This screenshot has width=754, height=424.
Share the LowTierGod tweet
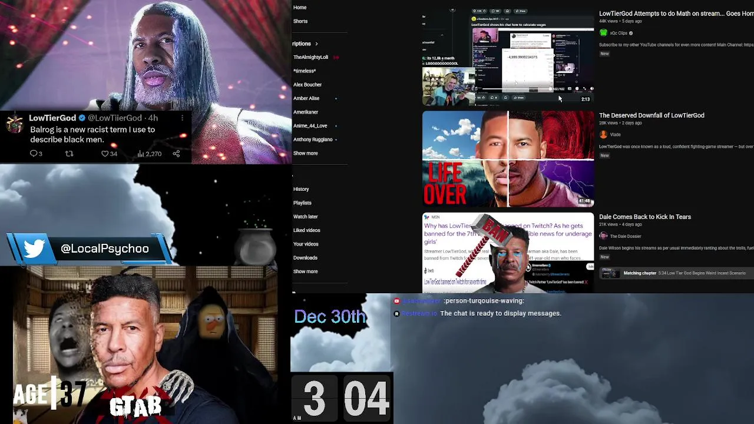(176, 154)
